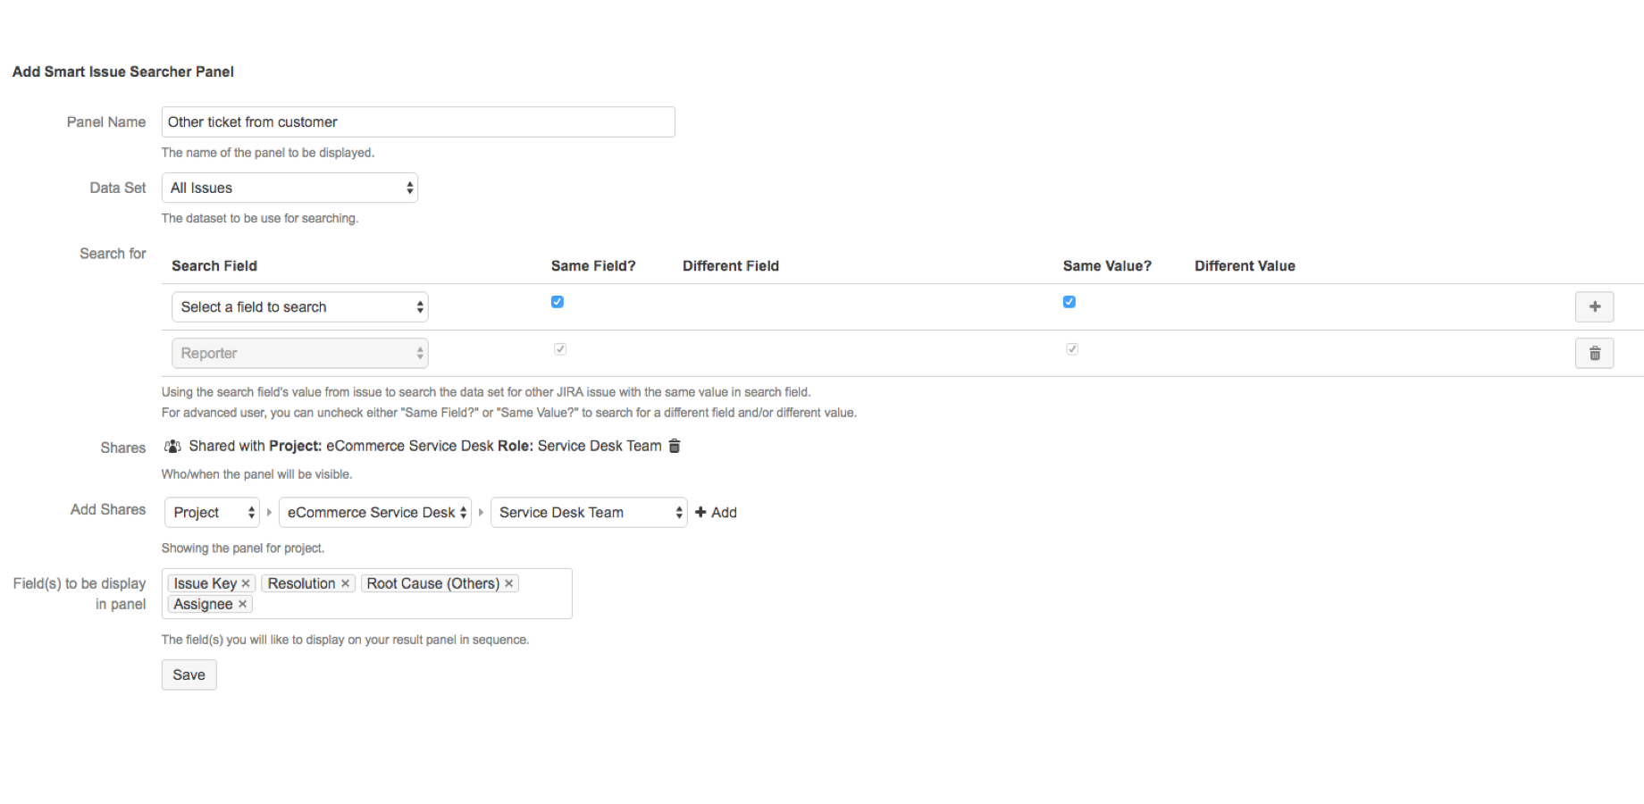Open the Select a field to search dropdown
Screen dimensions: 1644x804
coord(299,306)
